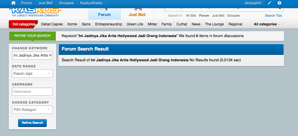Open the Regional category
298x136 pixels.
[x=235, y=24]
